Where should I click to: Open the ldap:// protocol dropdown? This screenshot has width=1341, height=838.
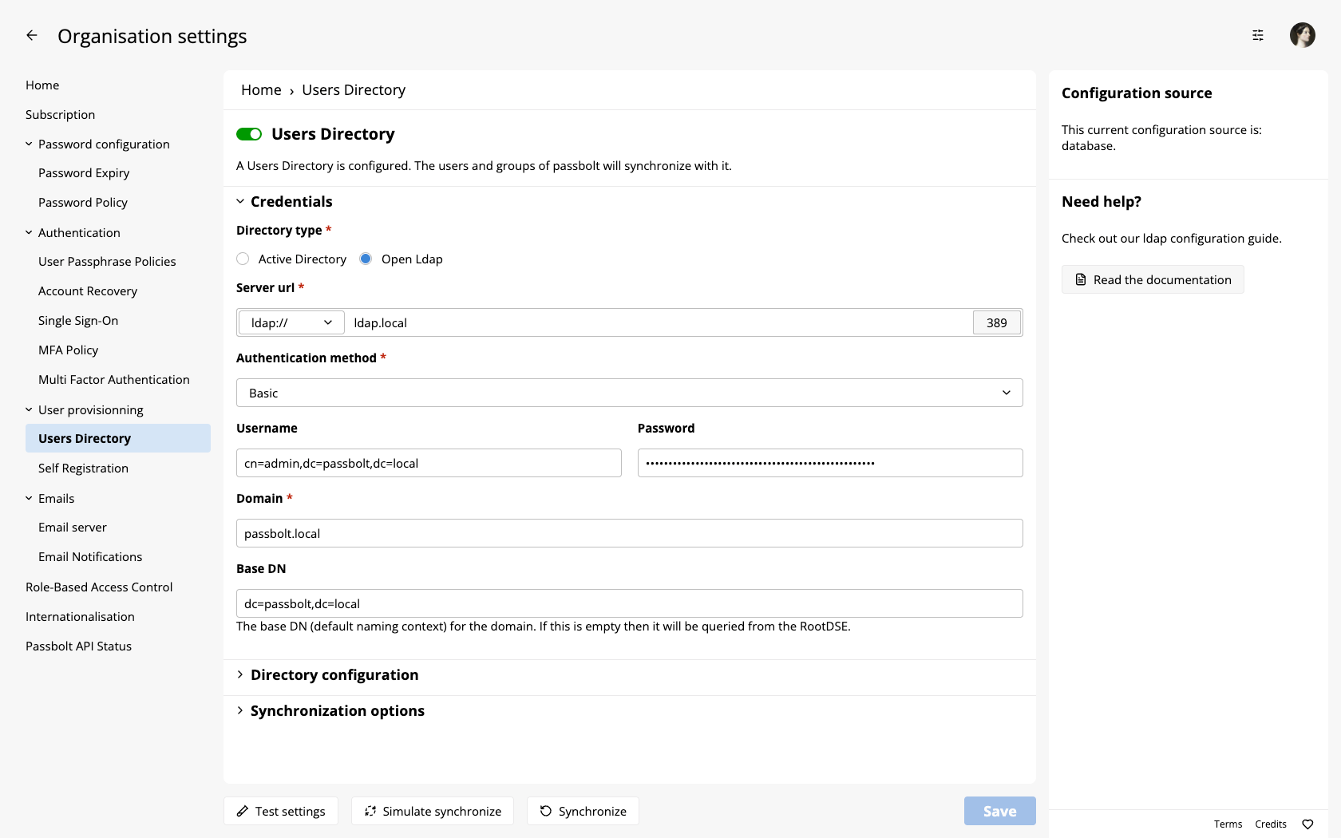[x=291, y=322]
